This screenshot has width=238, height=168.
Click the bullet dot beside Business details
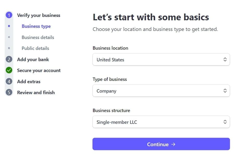pyautogui.click(x=9, y=37)
